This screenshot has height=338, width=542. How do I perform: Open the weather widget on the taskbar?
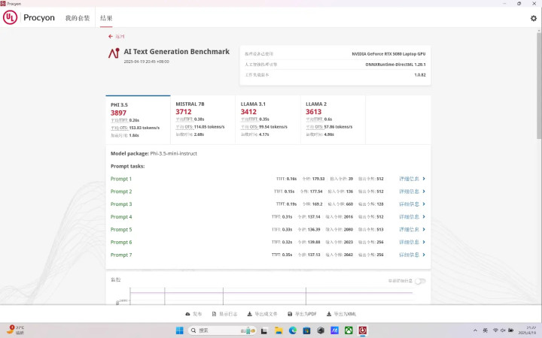pyautogui.click(x=16, y=330)
